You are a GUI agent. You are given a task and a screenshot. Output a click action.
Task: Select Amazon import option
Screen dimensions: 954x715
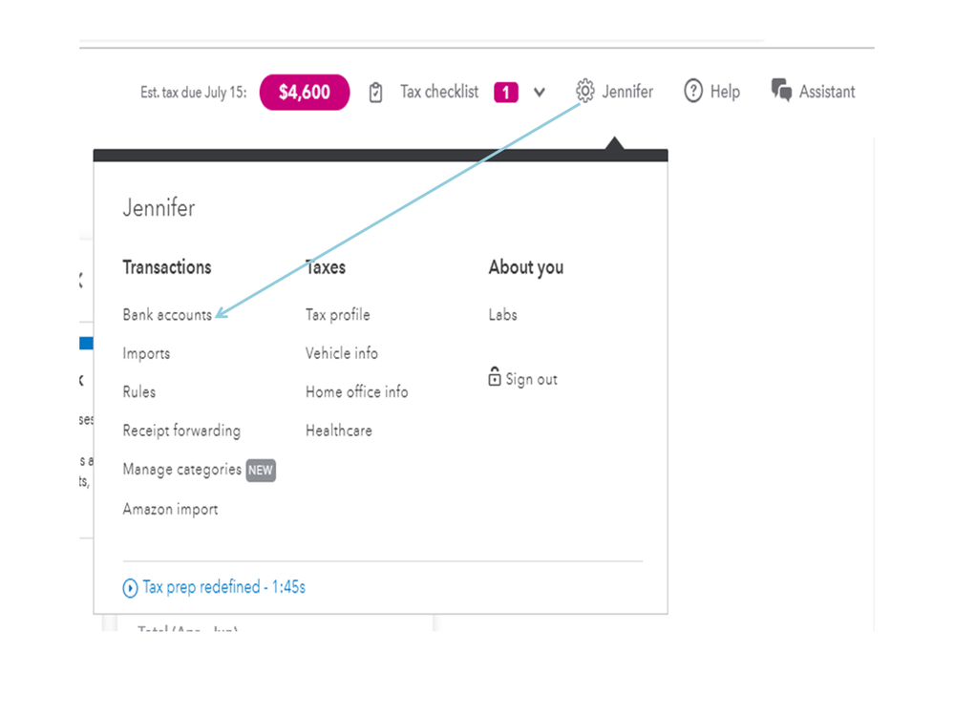(x=170, y=510)
